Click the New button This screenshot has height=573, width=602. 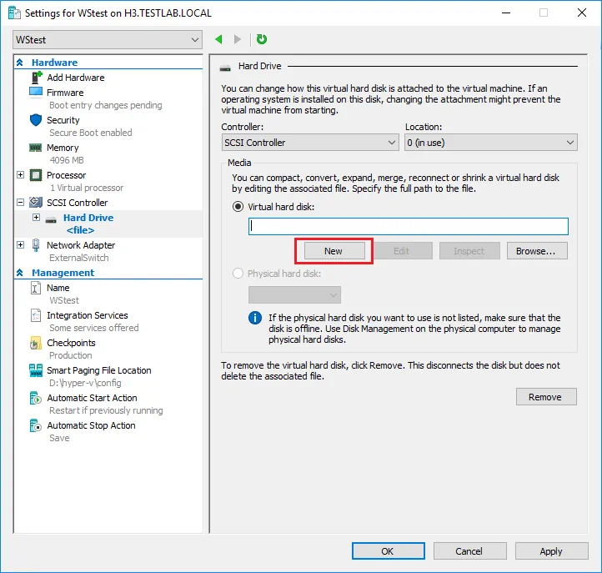pos(334,251)
